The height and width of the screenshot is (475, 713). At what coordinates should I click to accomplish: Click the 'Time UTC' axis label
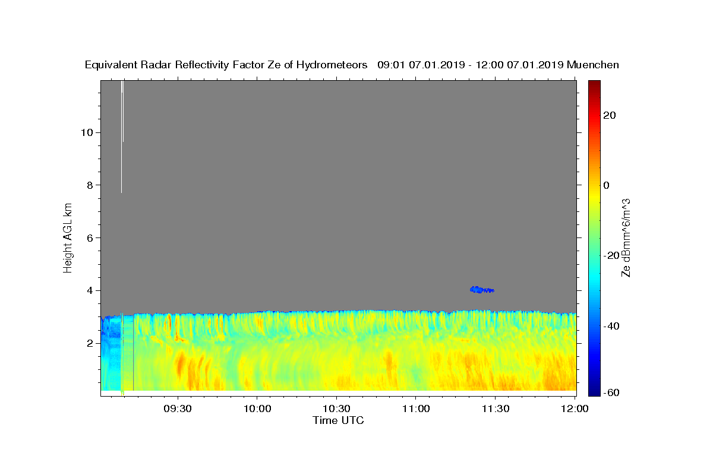(x=338, y=420)
